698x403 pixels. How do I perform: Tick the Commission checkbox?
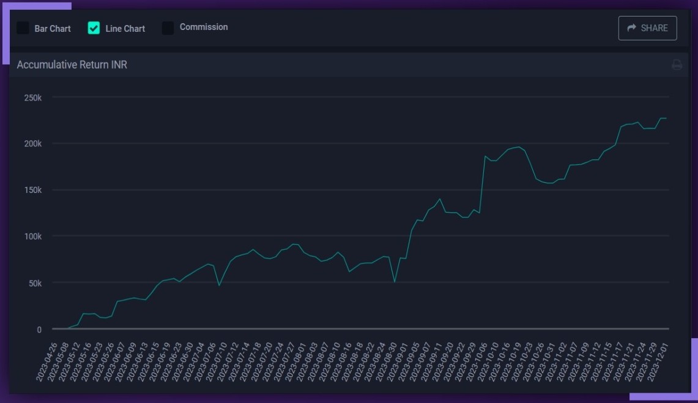point(168,28)
